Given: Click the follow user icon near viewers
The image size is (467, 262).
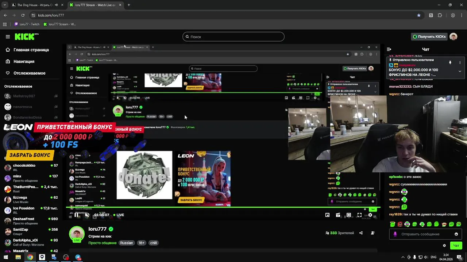Looking at the screenshot, I should tap(373, 233).
